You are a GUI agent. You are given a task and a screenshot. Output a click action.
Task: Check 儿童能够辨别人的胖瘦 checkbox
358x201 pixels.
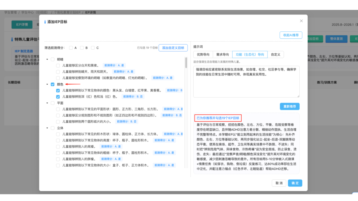coord(58,159)
